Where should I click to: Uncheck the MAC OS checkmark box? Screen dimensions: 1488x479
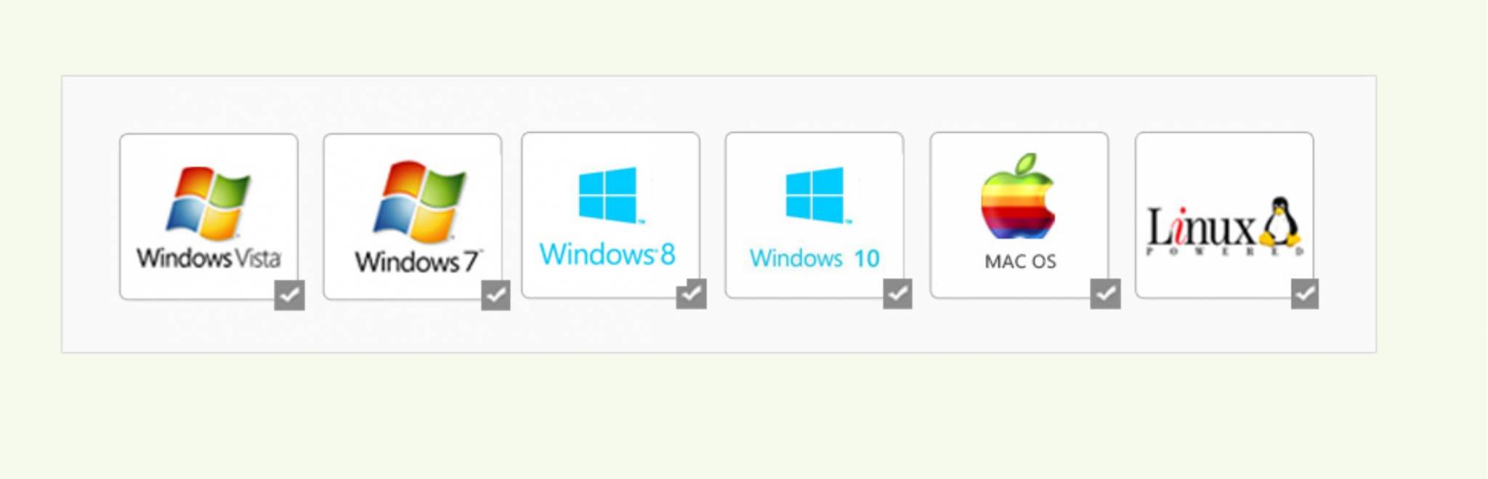point(1105,293)
